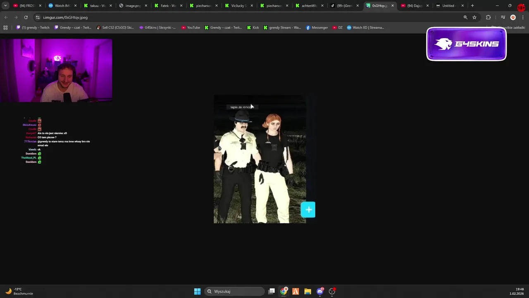Open the (1) grendy - Twitch bookmark

[33, 28]
